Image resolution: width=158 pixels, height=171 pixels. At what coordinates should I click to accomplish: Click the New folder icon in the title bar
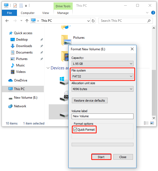tap(21, 6)
